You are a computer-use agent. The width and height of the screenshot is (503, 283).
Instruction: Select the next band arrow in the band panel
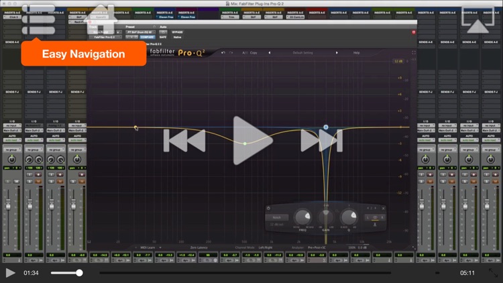coord(376,209)
